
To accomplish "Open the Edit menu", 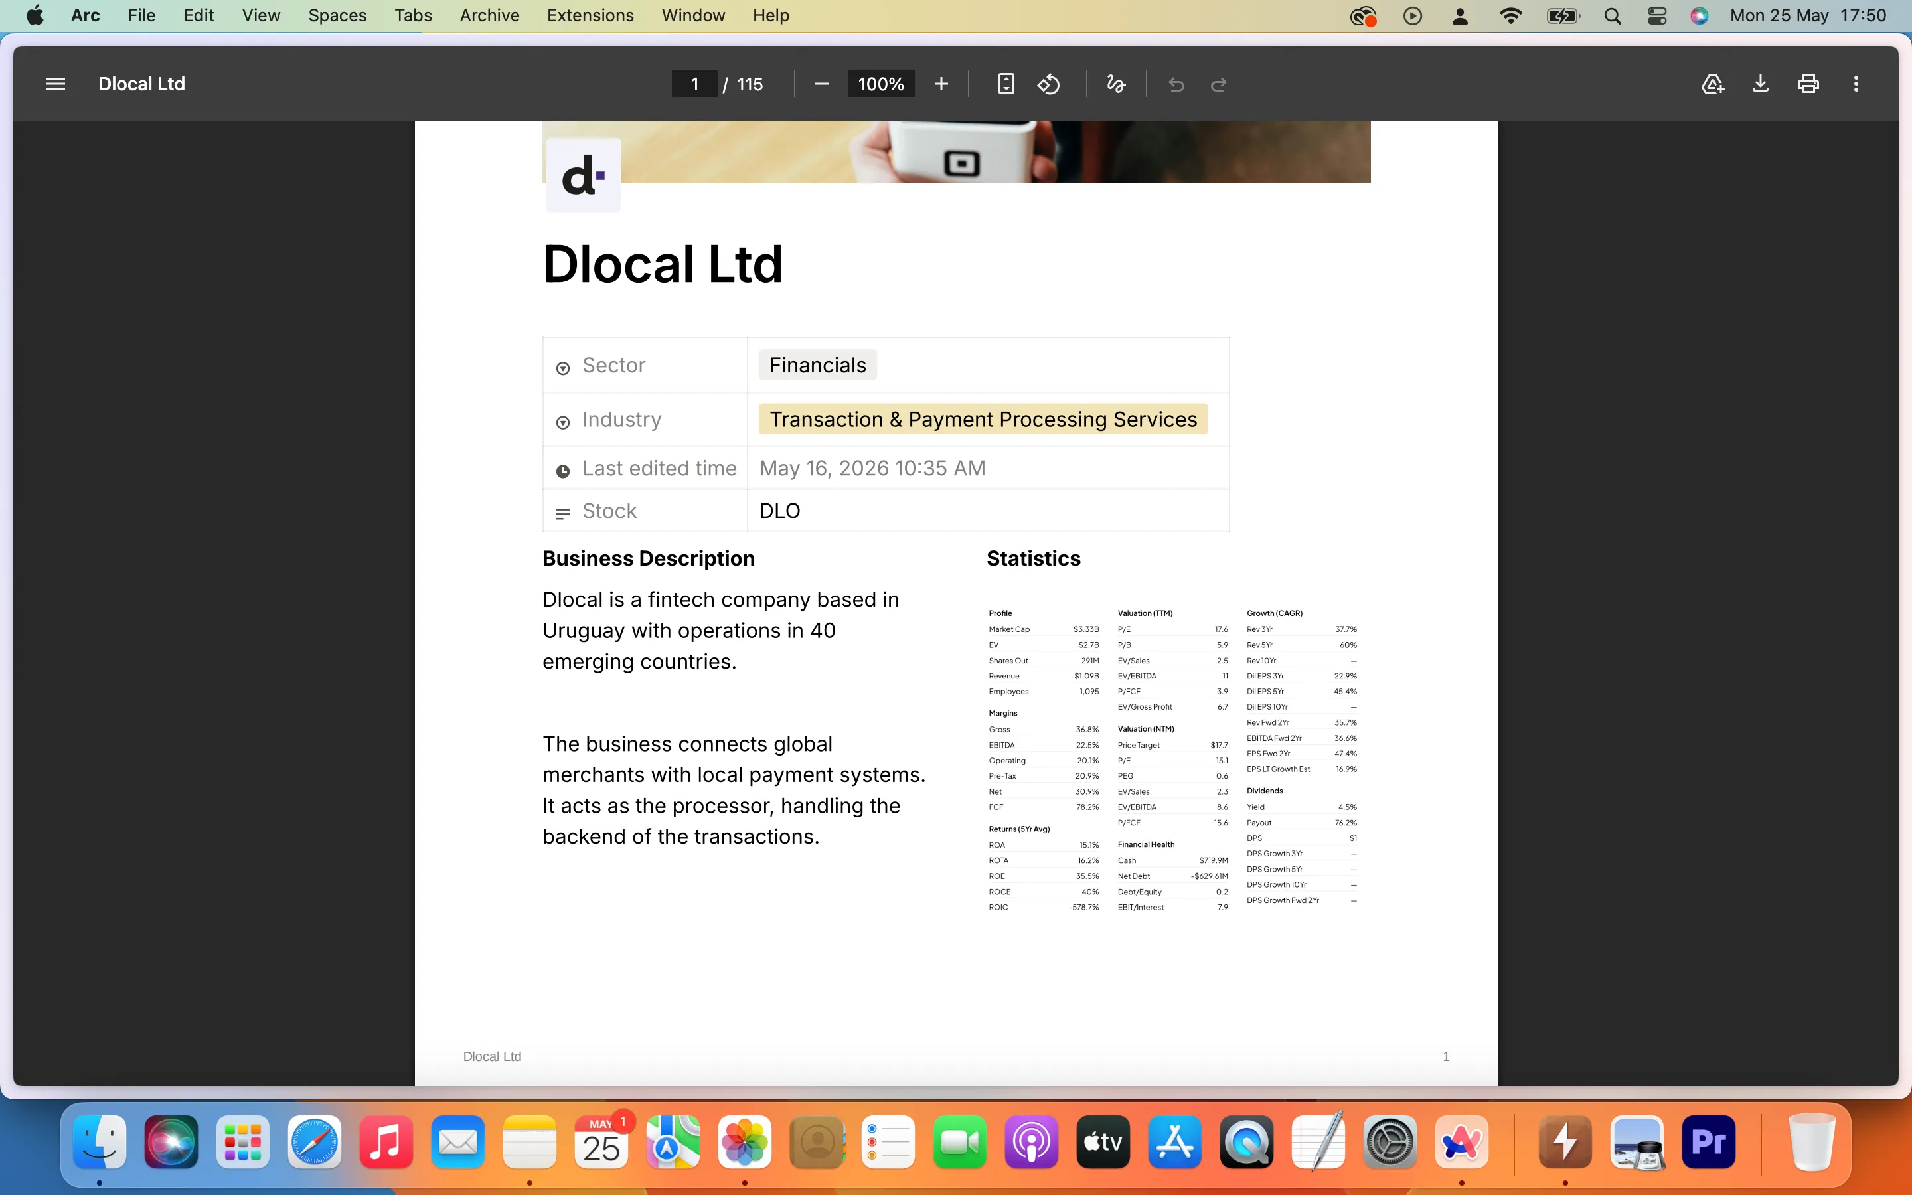I will 199,16.
